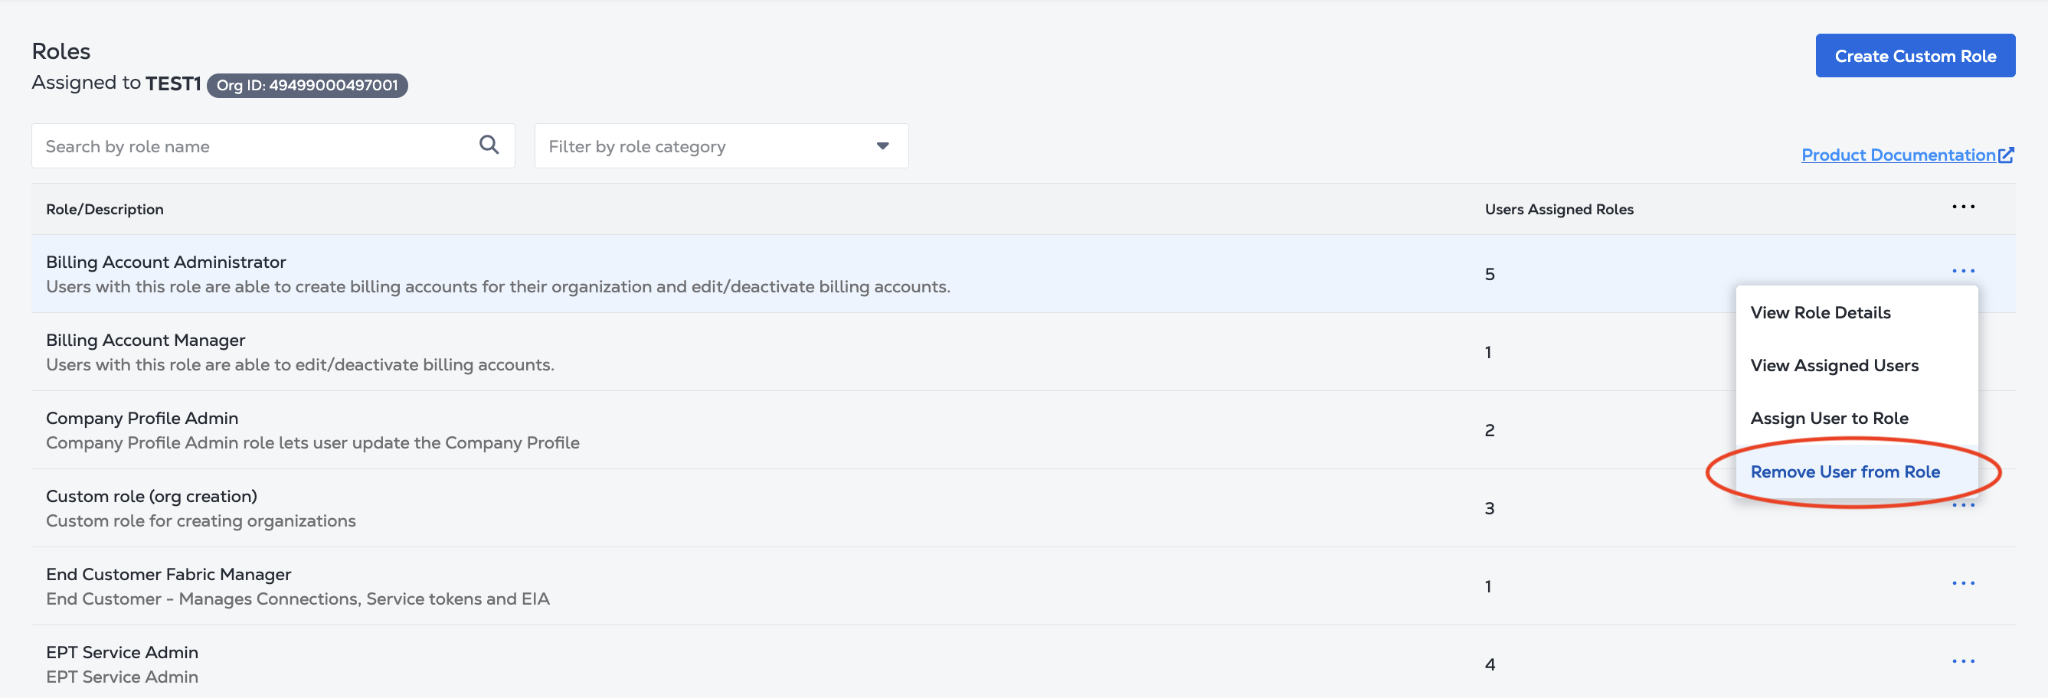Select the EPT Service Admin role name
2048x698 pixels.
coord(122,653)
